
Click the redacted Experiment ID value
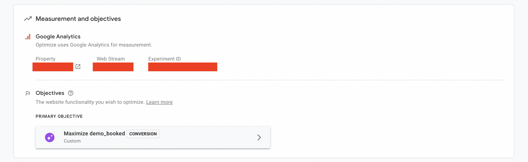tap(182, 67)
